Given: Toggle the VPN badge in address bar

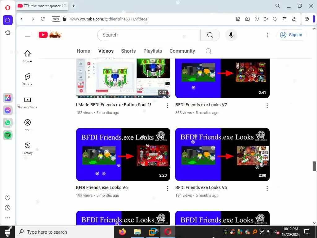Looking at the screenshot, I should click(x=56, y=19).
